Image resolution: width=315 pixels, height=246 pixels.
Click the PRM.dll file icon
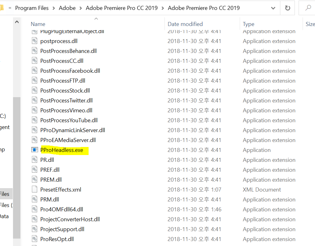[x=35, y=199]
